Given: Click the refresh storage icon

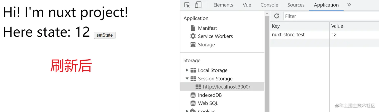Looking at the screenshot, I should [276, 16].
